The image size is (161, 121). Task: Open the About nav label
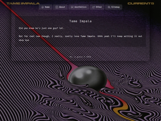(62, 7)
